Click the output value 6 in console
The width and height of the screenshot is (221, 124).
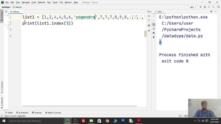tap(160, 42)
